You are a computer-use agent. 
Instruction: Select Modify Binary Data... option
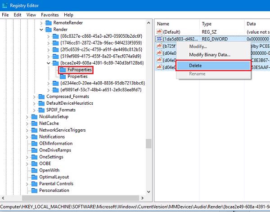(209, 55)
